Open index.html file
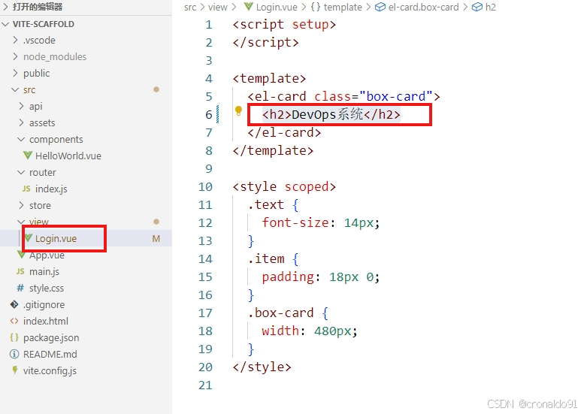The height and width of the screenshot is (414, 587). click(x=46, y=321)
